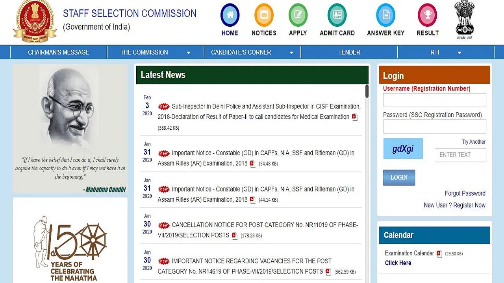Screen dimensions: 504x283
Task: Click the Answer Key circular icon
Action: (x=386, y=15)
